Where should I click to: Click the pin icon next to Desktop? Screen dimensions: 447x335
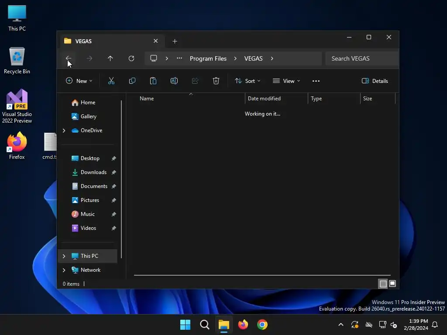click(114, 158)
